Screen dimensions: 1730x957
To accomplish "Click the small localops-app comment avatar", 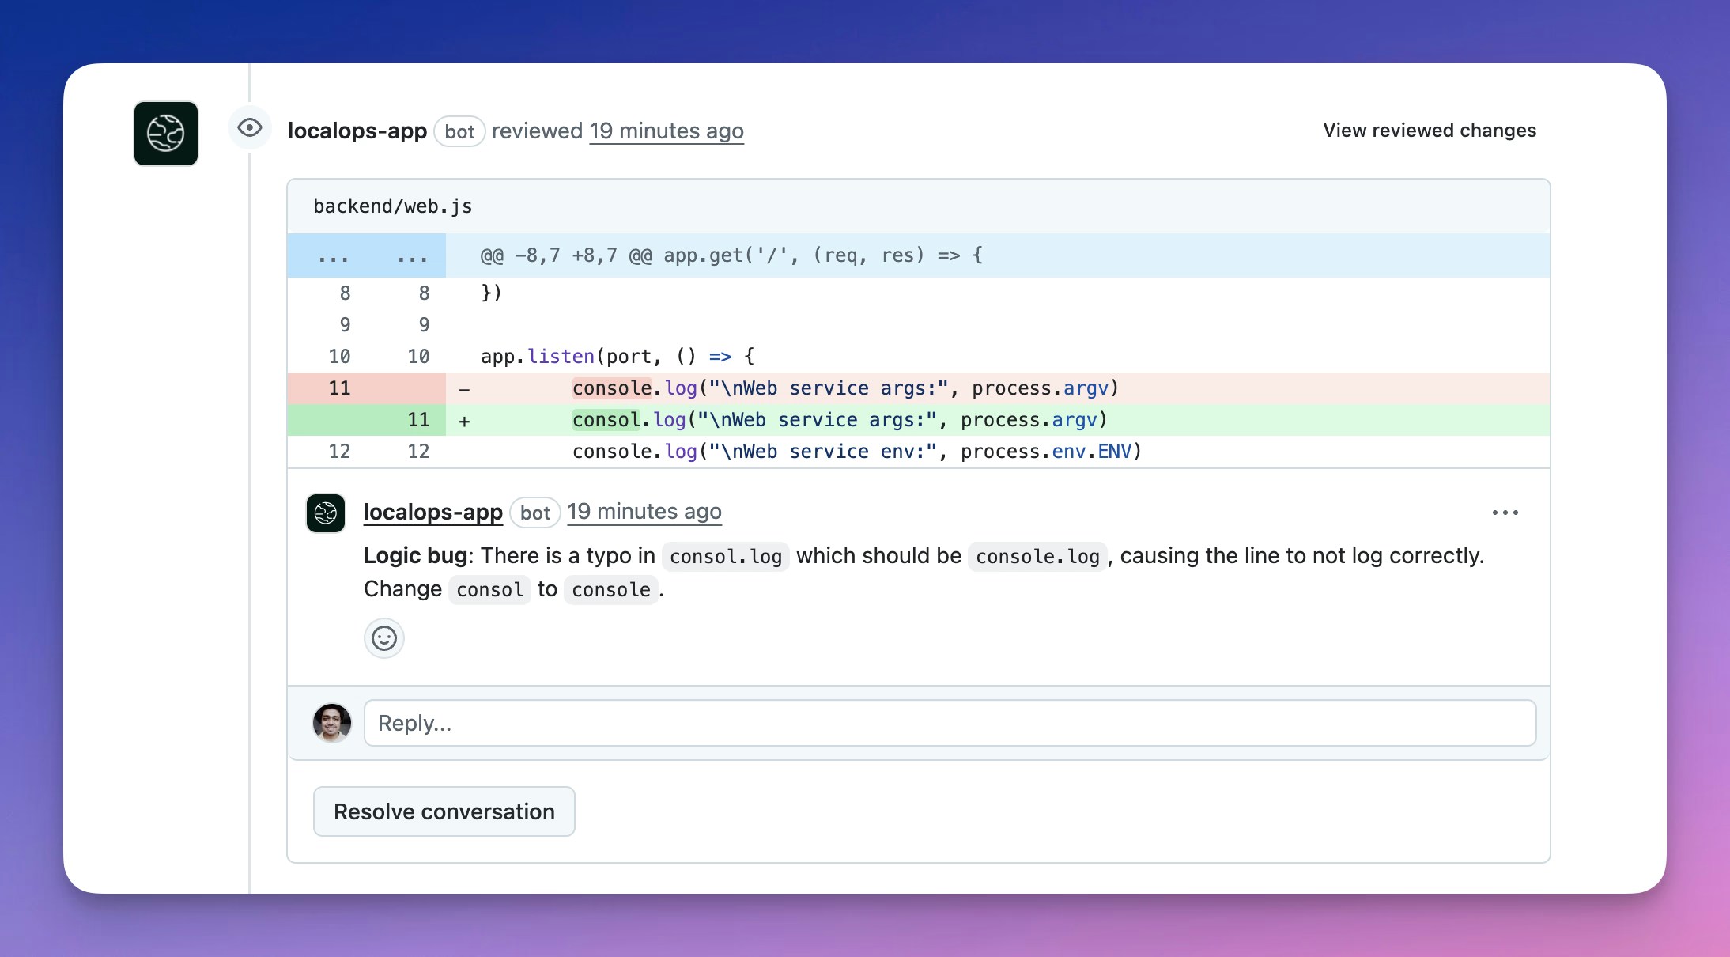I will coord(326,513).
